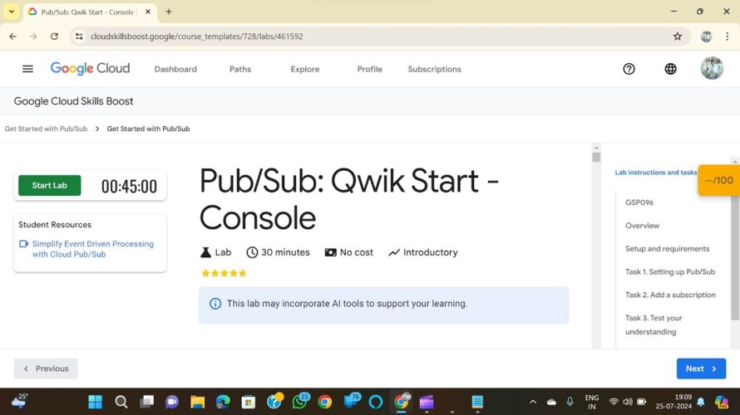The height and width of the screenshot is (415, 740).
Task: Open the hamburger navigation menu
Action: (x=27, y=69)
